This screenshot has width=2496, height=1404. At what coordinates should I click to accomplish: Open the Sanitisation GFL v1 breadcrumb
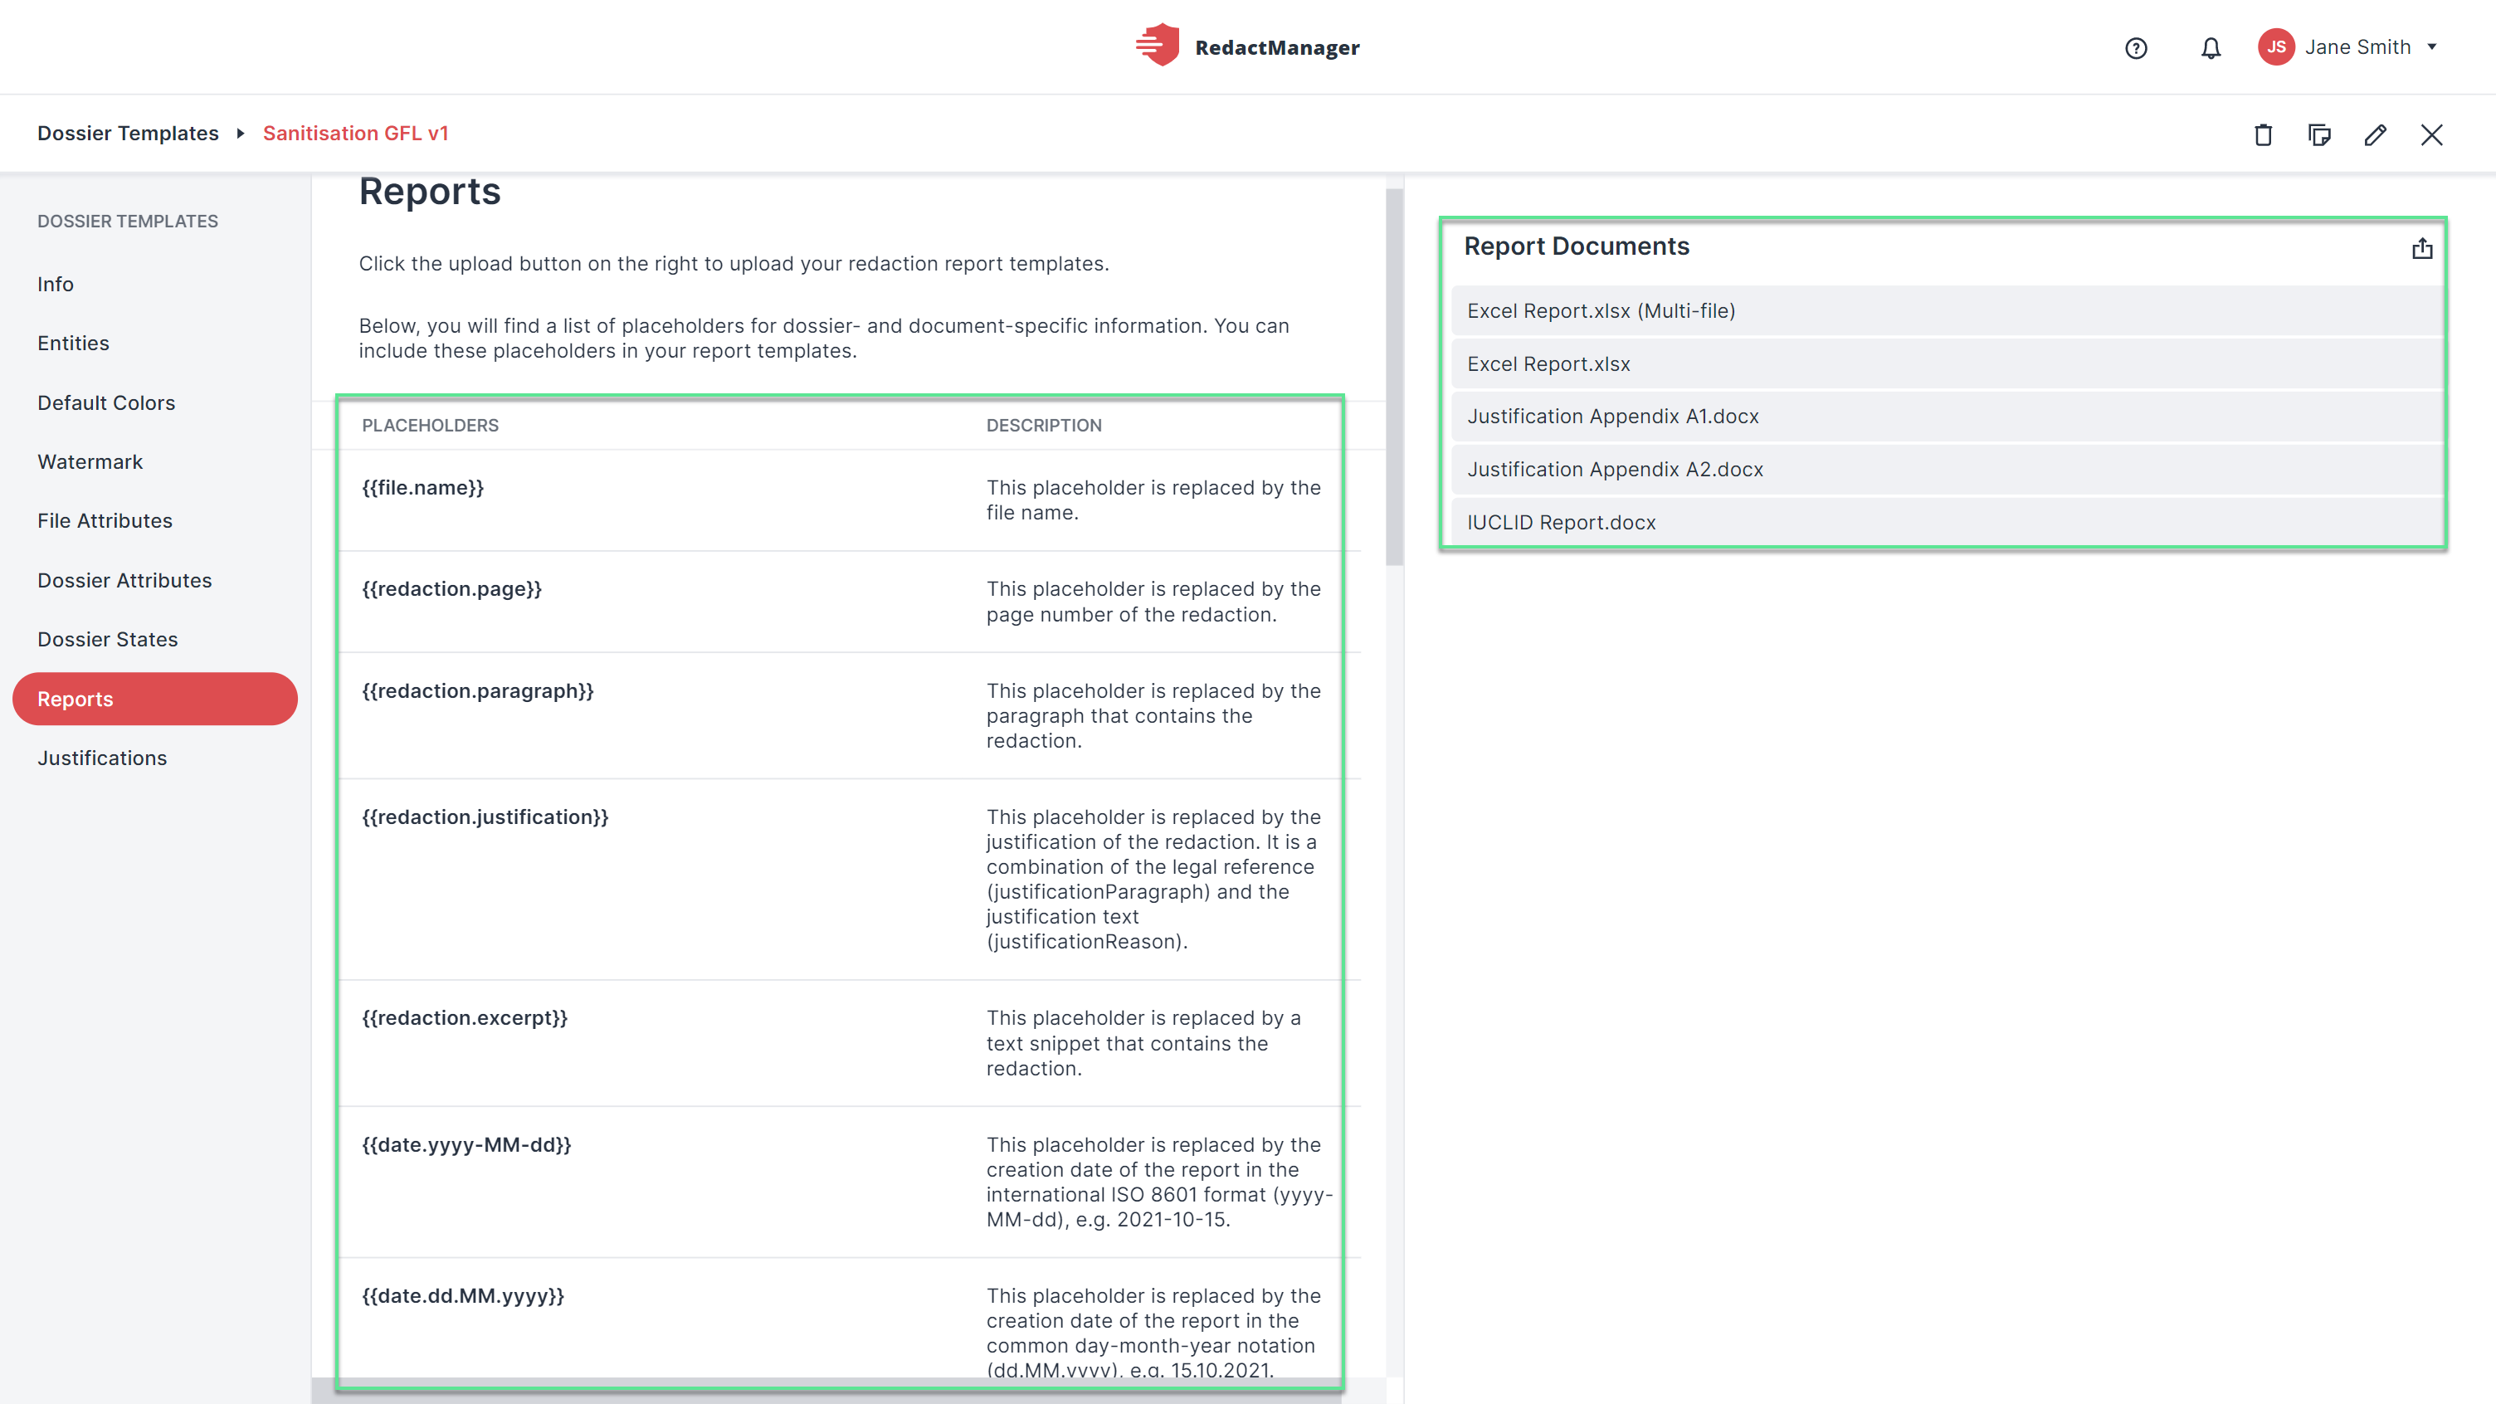tap(356, 133)
